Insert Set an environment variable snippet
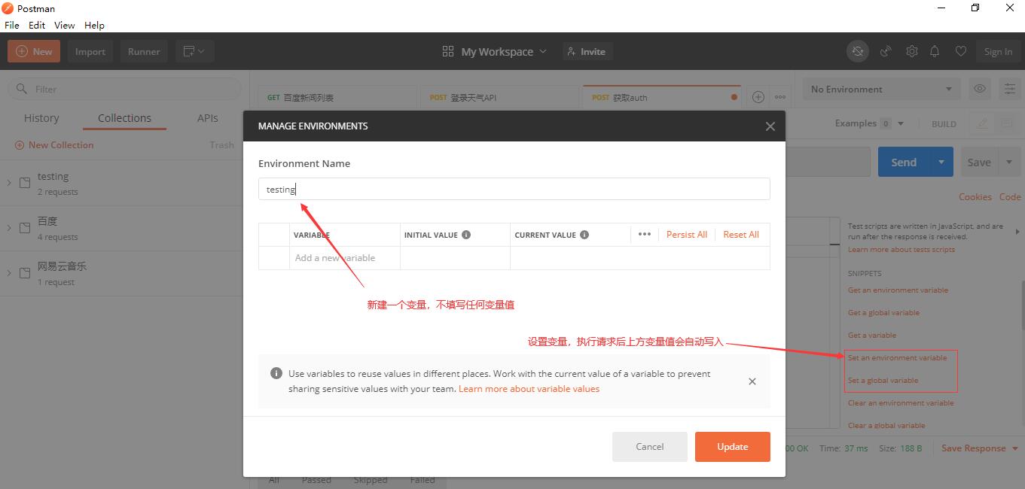Image resolution: width=1025 pixels, height=489 pixels. point(897,358)
